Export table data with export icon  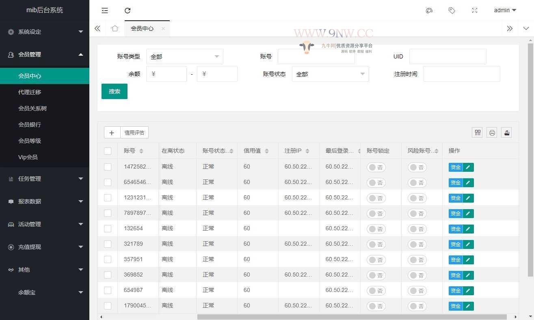click(x=506, y=132)
